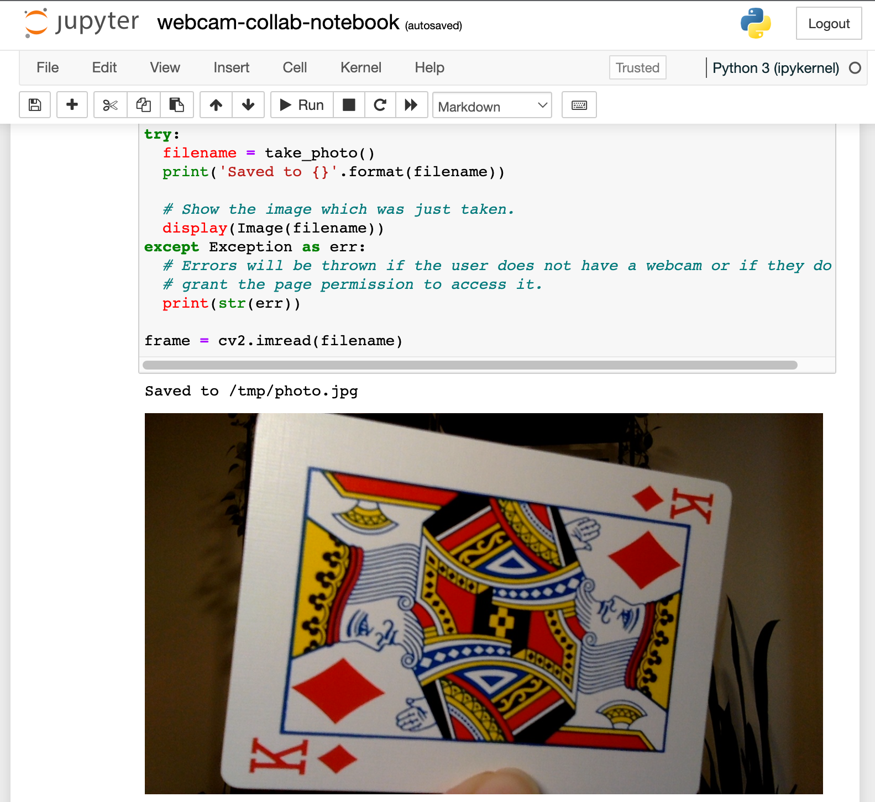Interrupt the kernel with stop icon
Viewport: 875px width, 802px height.
pos(349,105)
